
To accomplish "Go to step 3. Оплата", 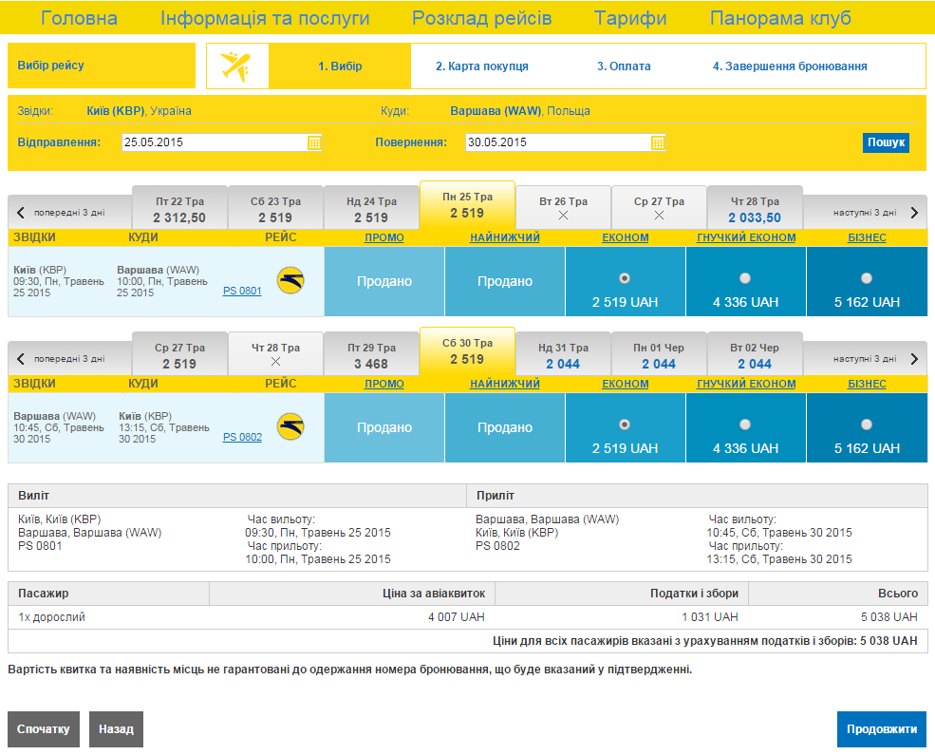I will point(624,66).
